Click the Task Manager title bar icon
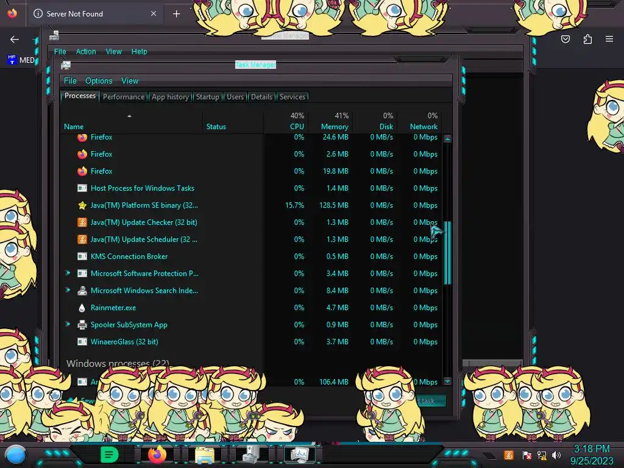This screenshot has height=468, width=624. pyautogui.click(x=66, y=65)
